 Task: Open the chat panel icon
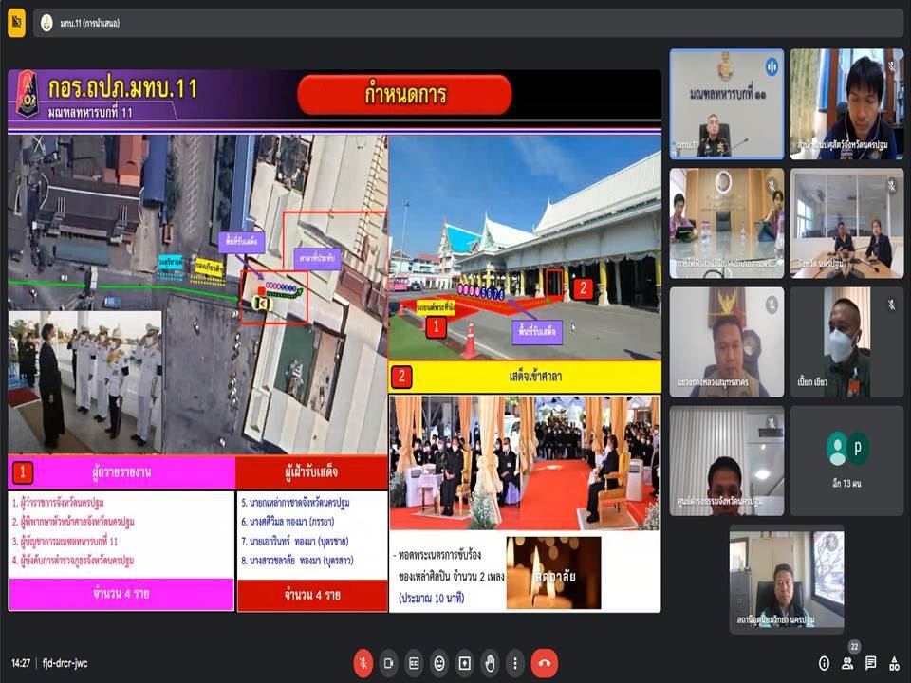tap(871, 663)
